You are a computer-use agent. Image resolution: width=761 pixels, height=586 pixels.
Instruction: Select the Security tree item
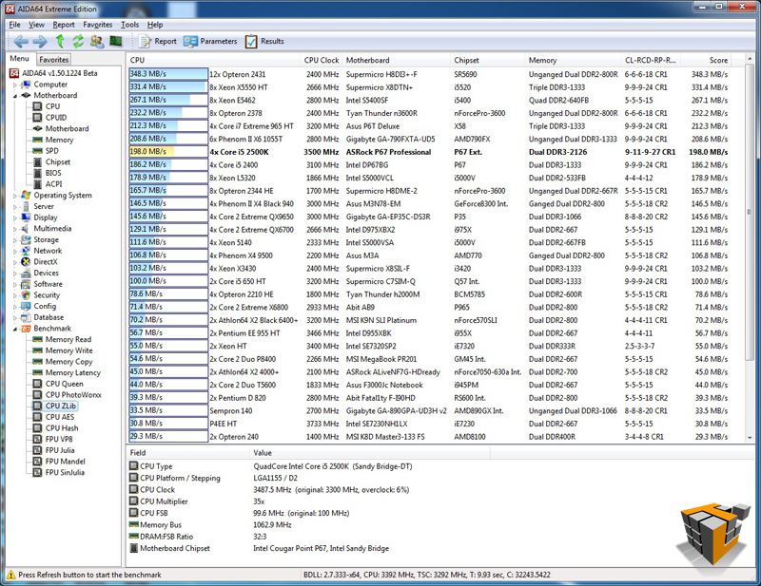click(47, 295)
